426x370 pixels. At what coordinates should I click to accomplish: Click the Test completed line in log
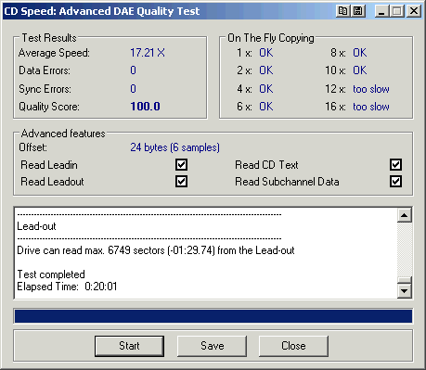(x=51, y=274)
